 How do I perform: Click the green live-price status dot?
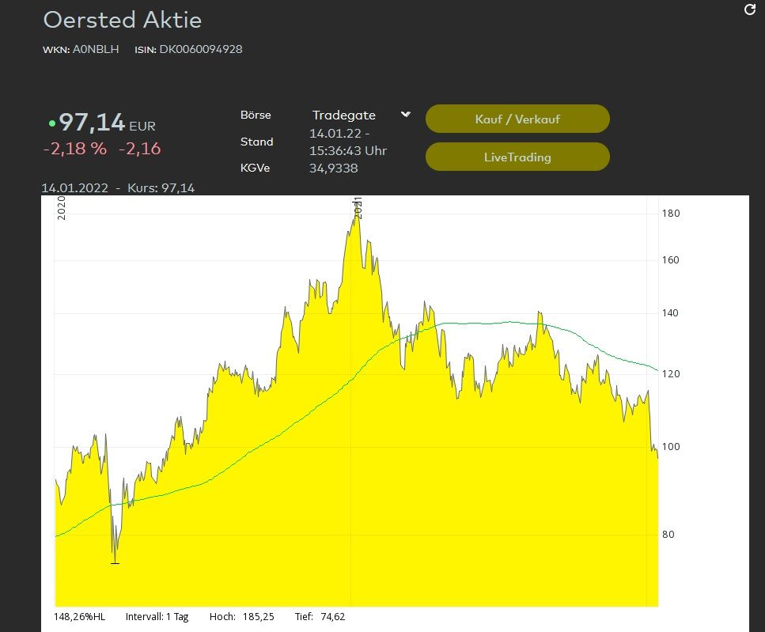[52, 123]
